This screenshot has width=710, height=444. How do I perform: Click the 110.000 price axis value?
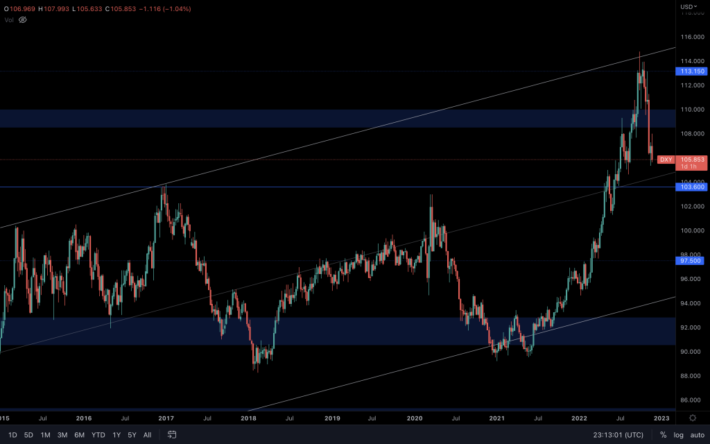click(693, 109)
